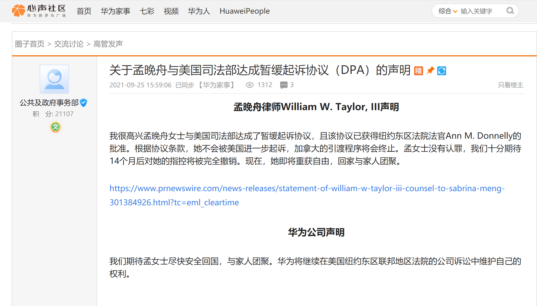Click the green medal badge under score
This screenshot has width=537, height=306.
[x=55, y=127]
